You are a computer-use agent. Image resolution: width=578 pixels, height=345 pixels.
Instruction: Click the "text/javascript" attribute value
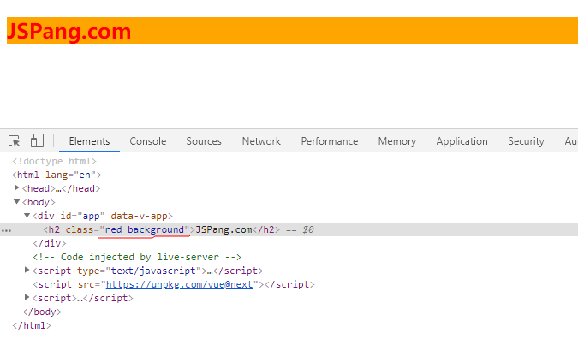click(x=153, y=271)
